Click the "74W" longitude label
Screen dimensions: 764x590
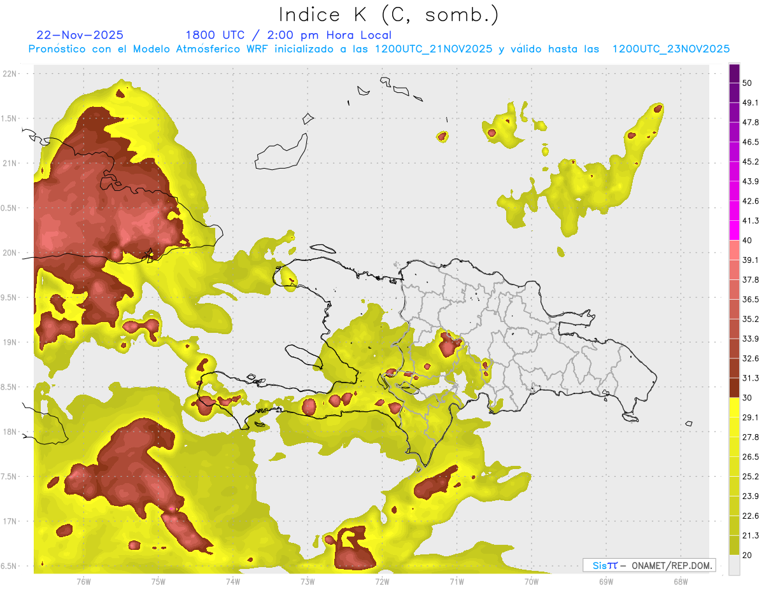(233, 581)
